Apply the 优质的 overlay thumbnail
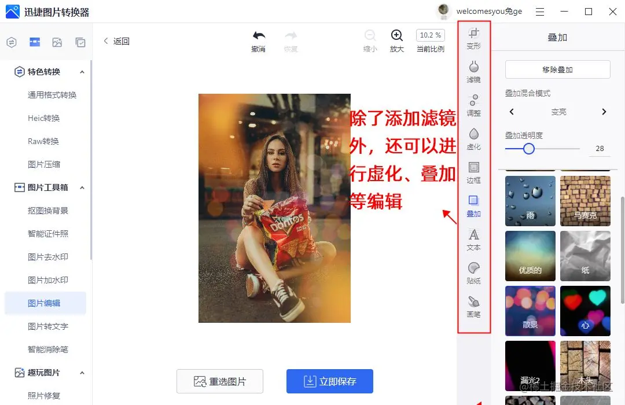 [x=530, y=256]
